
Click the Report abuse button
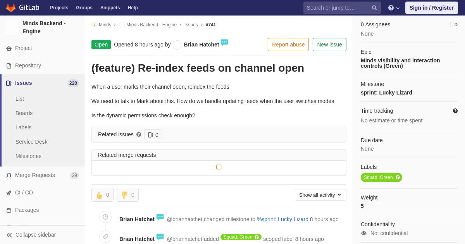click(288, 45)
